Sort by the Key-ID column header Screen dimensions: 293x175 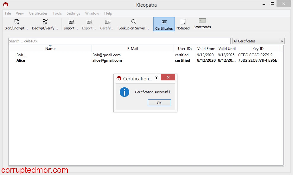tap(258, 48)
